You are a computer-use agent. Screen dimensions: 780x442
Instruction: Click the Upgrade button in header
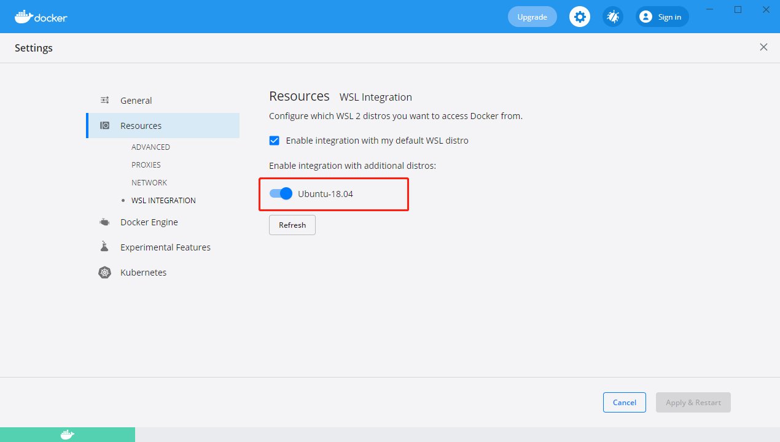532,17
